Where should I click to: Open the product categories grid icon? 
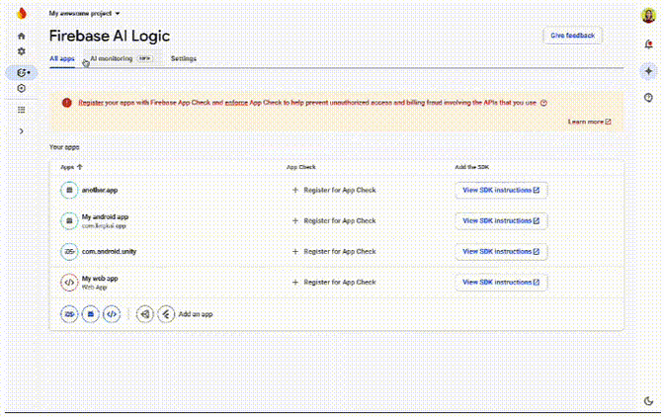pos(22,110)
